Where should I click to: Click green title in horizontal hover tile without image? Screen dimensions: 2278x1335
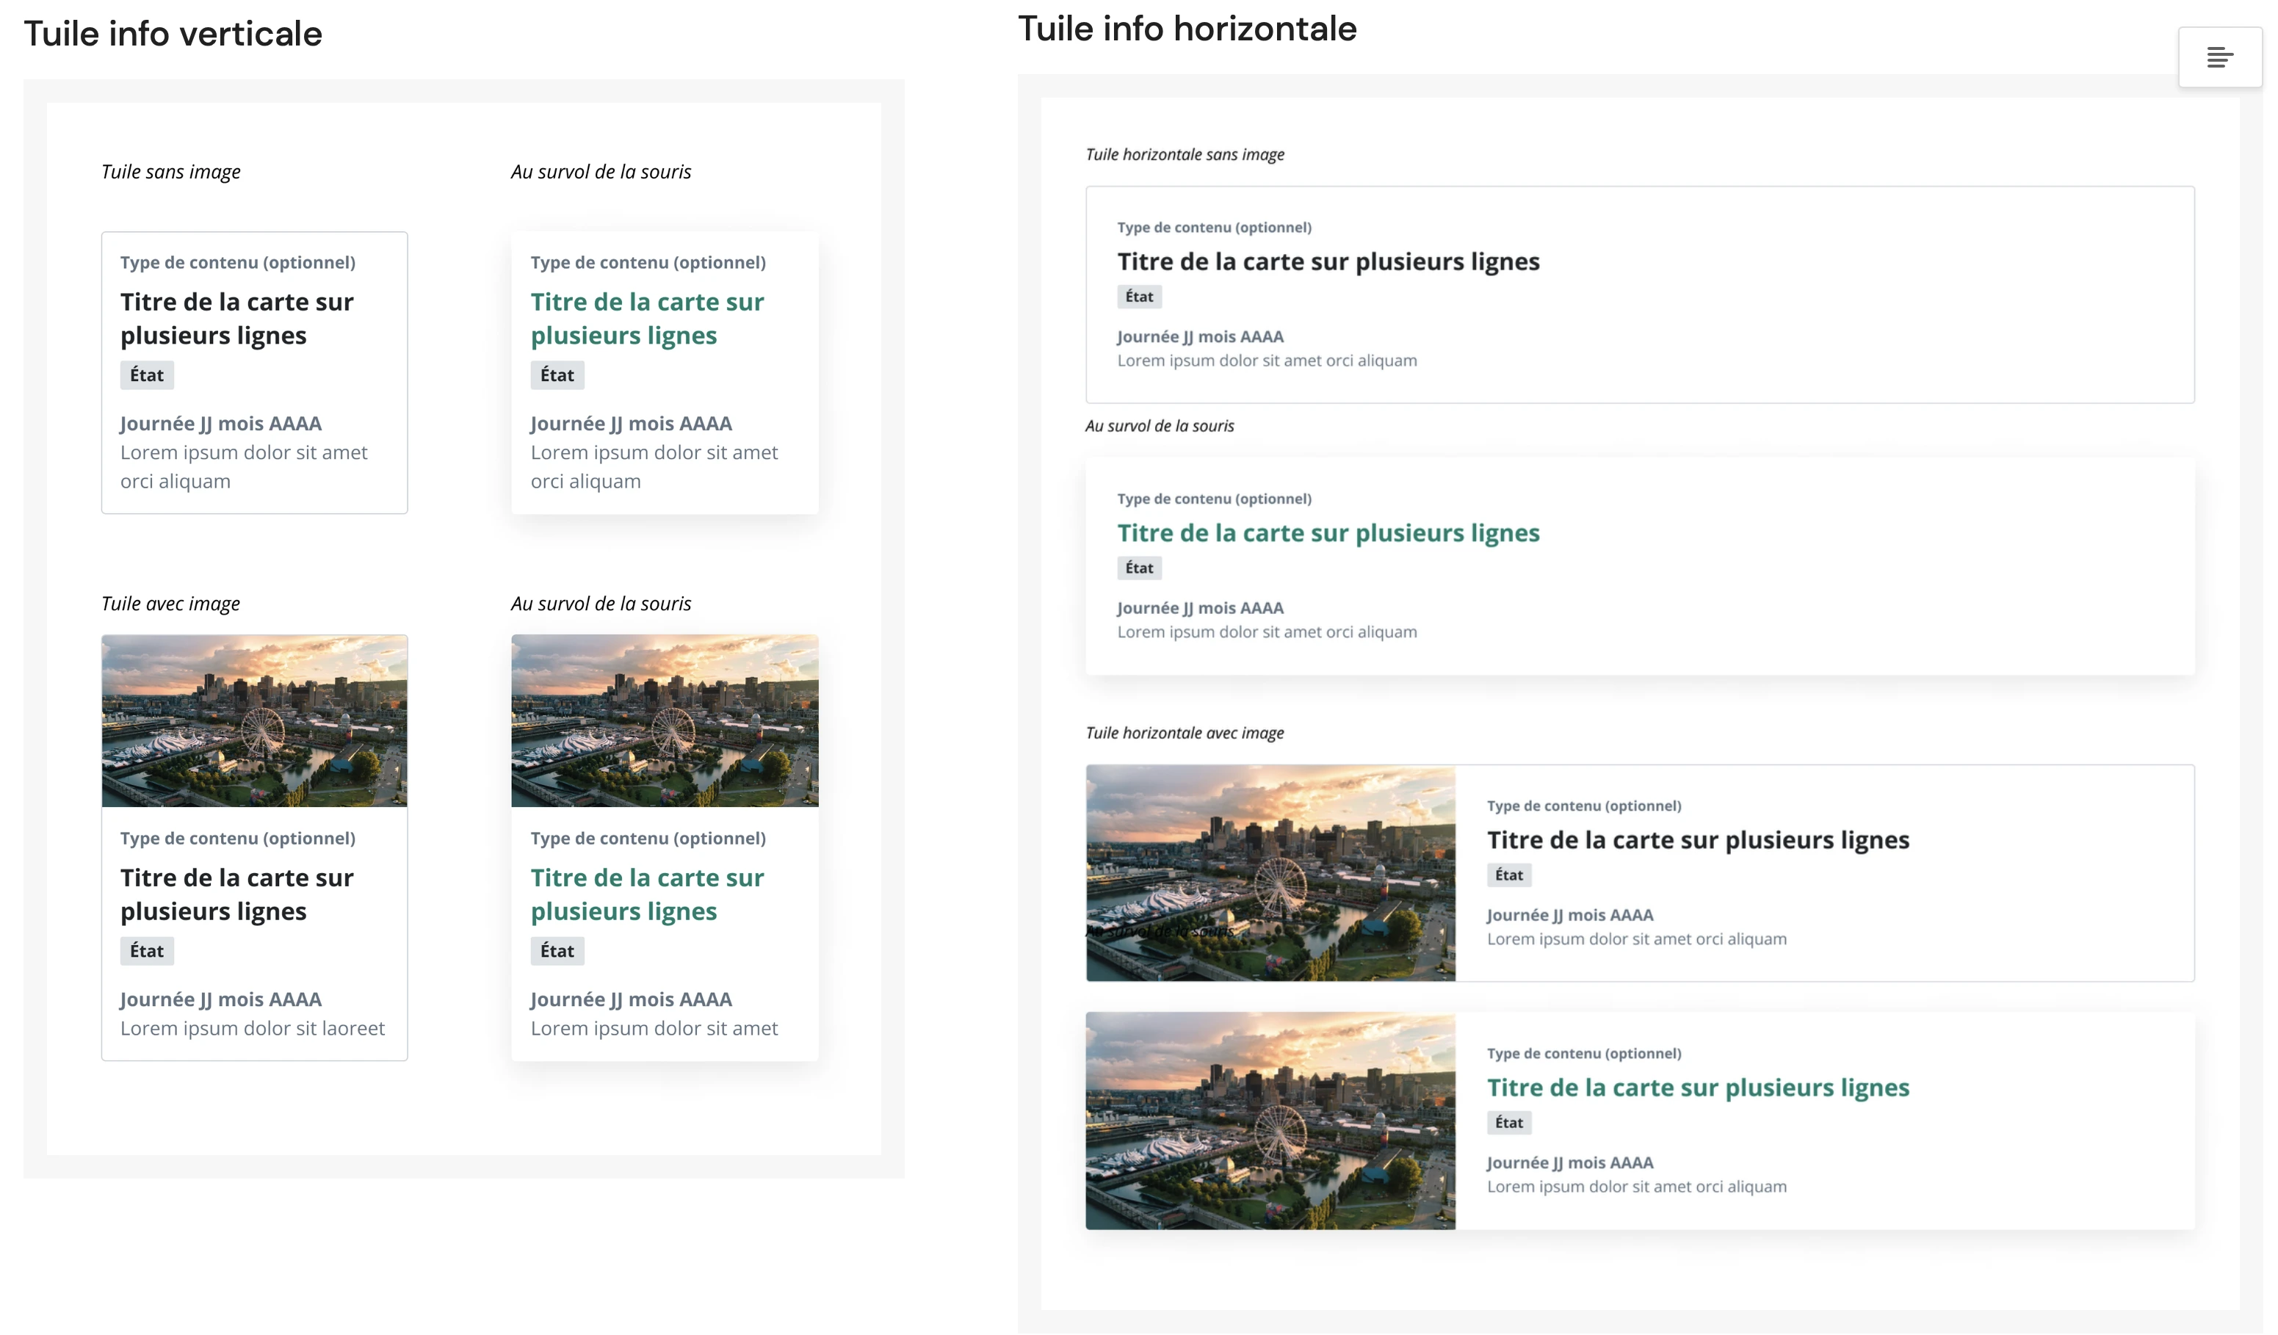pyautogui.click(x=1328, y=532)
